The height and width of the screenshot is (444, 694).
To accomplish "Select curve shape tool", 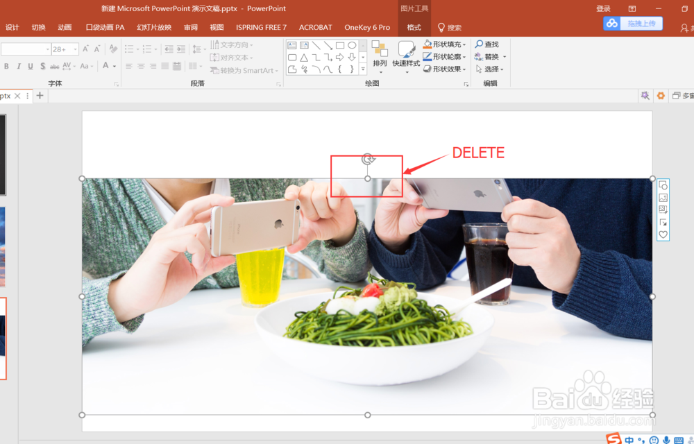I will [328, 69].
